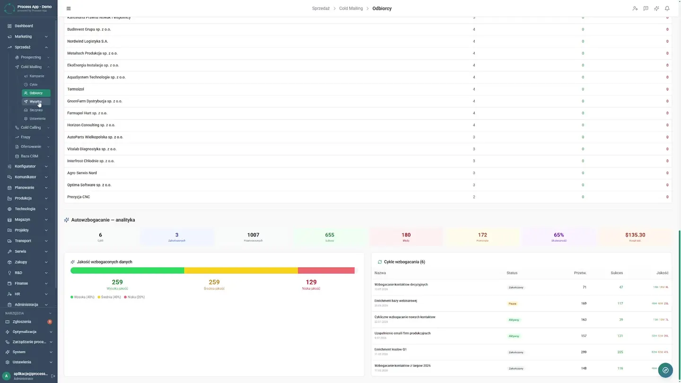Expand the Projekty menu chevron

(x=46, y=230)
